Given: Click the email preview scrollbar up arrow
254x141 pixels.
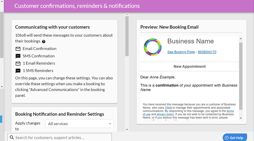Looking at the screenshot, I should (x=241, y=39).
